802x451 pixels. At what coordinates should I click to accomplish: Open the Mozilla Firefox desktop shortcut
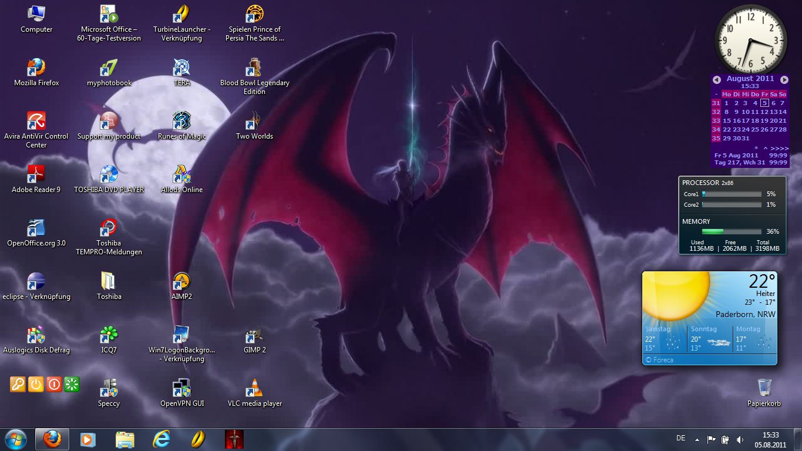36,67
